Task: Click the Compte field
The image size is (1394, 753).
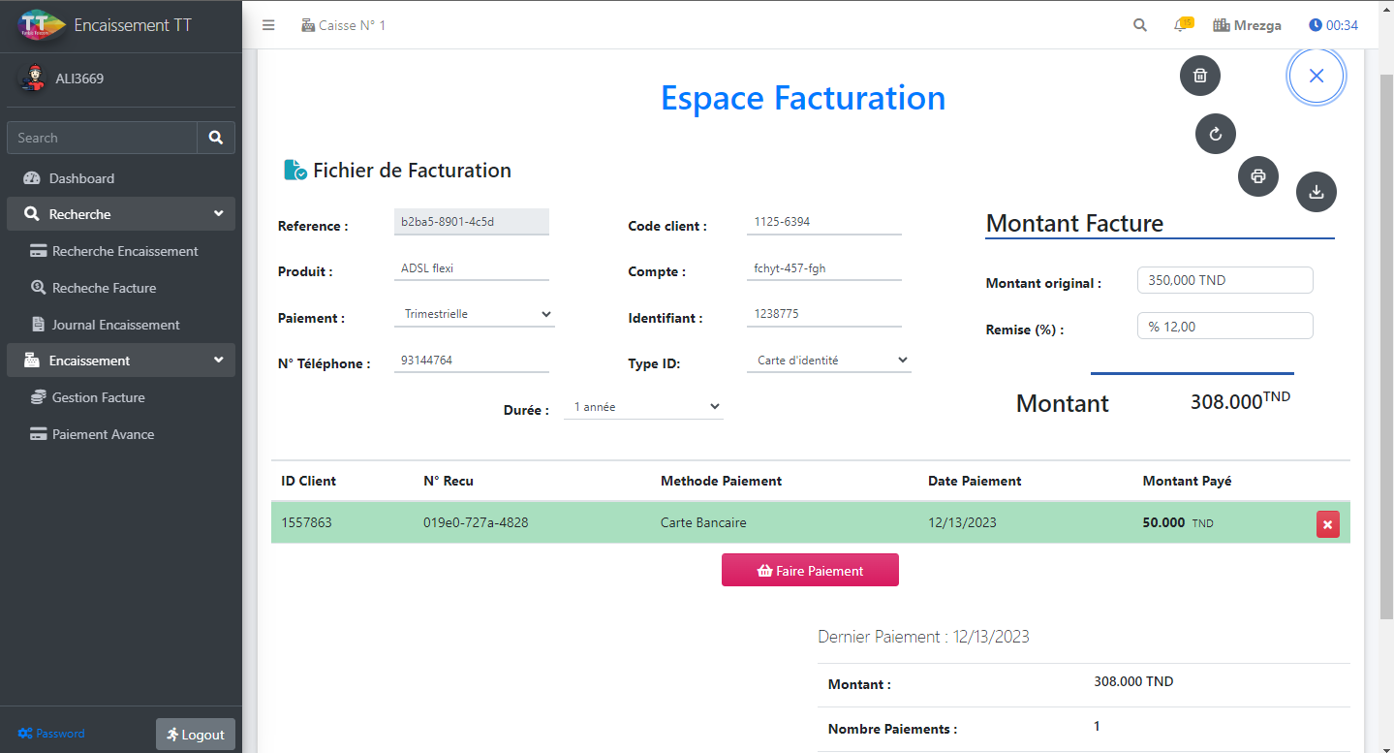Action: point(824,268)
